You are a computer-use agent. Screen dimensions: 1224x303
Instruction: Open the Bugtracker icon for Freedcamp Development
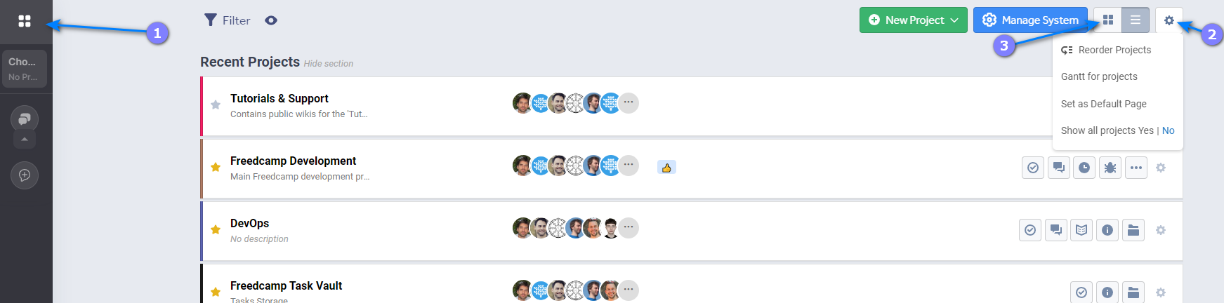1110,168
